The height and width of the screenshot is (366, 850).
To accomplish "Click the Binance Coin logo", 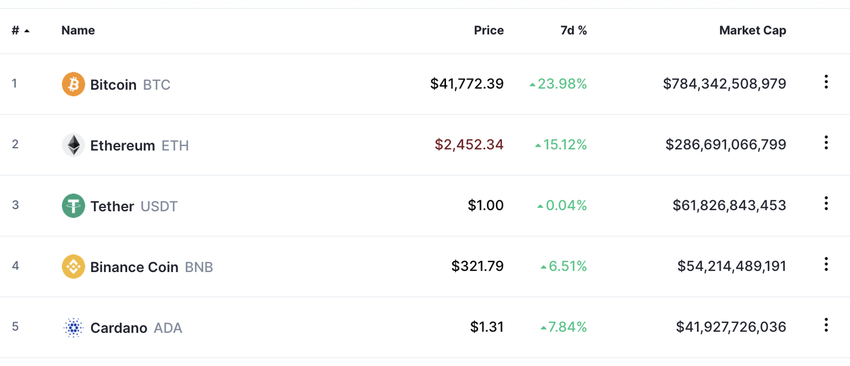I will [73, 266].
